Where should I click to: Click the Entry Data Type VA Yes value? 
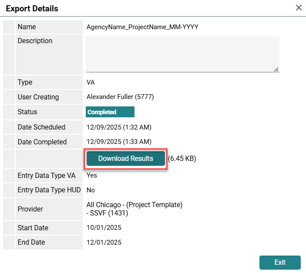pos(92,175)
